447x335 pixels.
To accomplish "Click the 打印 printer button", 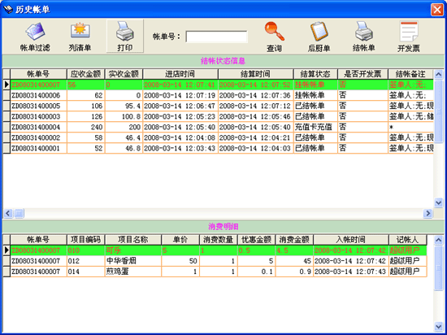I will click(125, 37).
